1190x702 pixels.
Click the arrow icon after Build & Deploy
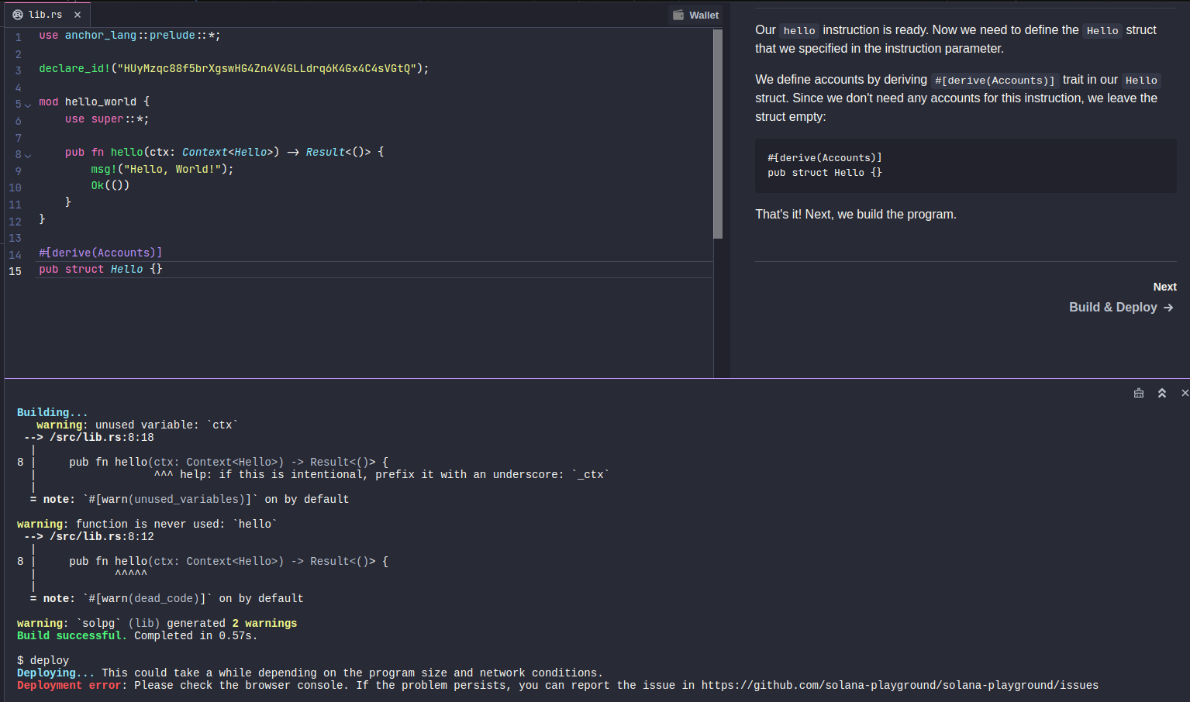click(1168, 307)
